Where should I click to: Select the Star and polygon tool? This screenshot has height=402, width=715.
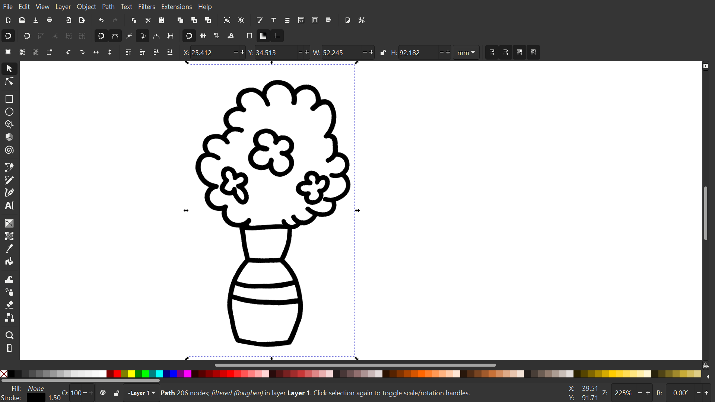click(x=9, y=125)
